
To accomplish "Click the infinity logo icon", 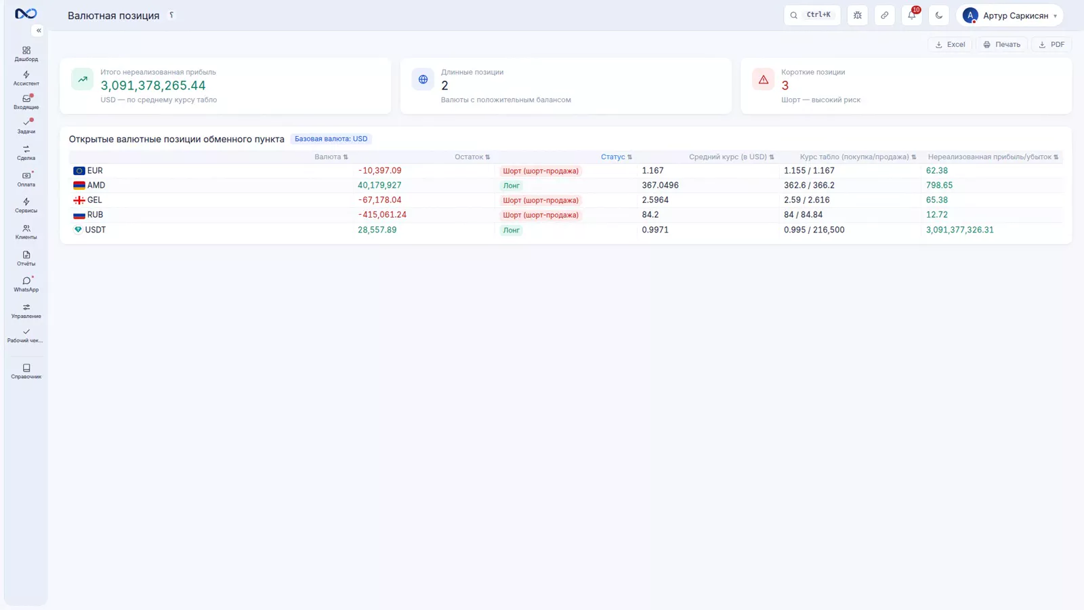I will tap(26, 14).
